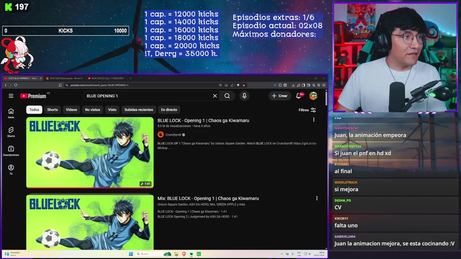Open the first Blue Lock opening thumbnail
Image resolution: width=461 pixels, height=259 pixels.
[x=90, y=152]
